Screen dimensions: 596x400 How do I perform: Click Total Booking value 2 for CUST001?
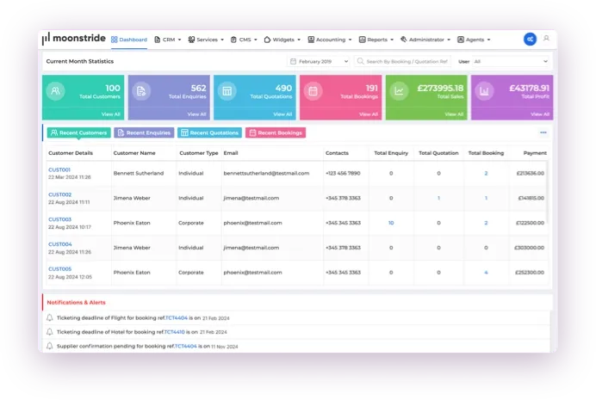[486, 173]
